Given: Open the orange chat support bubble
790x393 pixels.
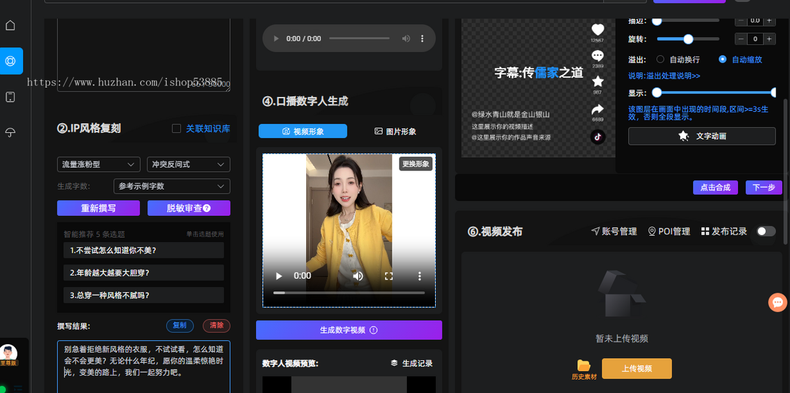Looking at the screenshot, I should coord(778,303).
